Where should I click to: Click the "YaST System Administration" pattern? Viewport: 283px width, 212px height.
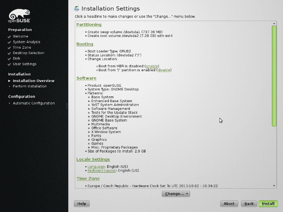click(115, 105)
